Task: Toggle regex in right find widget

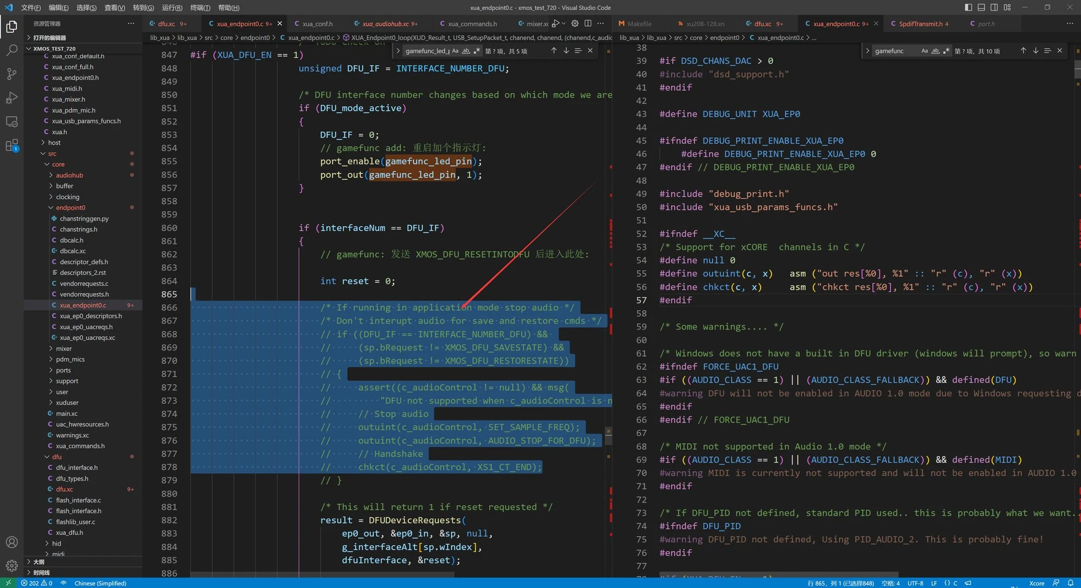Action: 946,51
